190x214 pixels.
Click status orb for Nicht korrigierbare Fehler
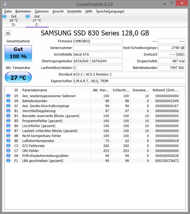[8, 136]
